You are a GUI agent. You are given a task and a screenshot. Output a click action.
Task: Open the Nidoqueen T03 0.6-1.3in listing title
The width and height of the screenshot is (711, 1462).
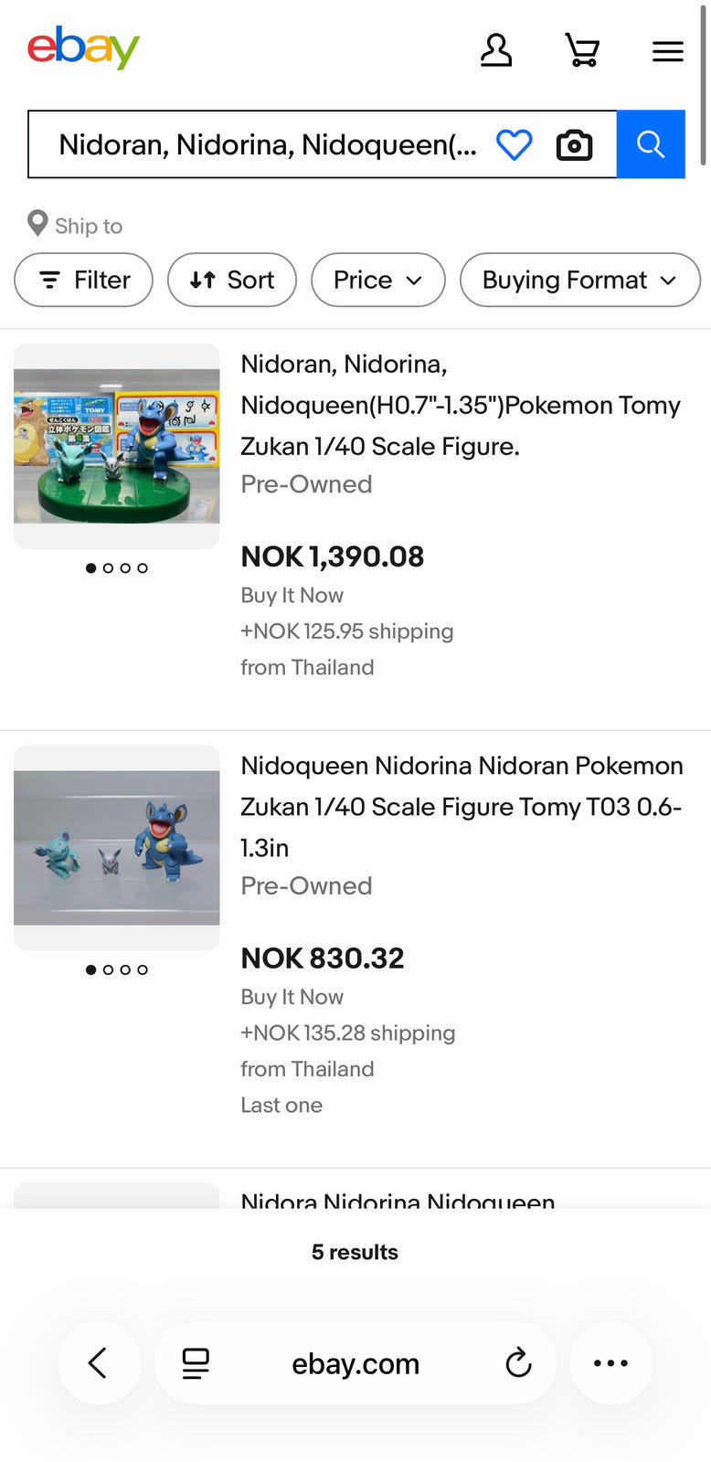462,807
